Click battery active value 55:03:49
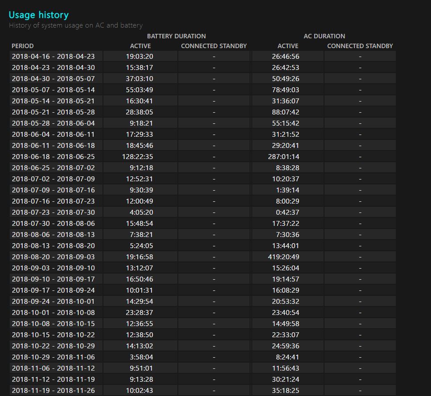The image size is (431, 396). coord(140,90)
